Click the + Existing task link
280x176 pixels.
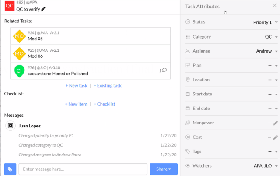(x=107, y=86)
